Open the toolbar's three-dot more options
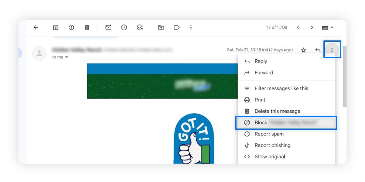The width and height of the screenshot is (365, 182). coord(191,28)
